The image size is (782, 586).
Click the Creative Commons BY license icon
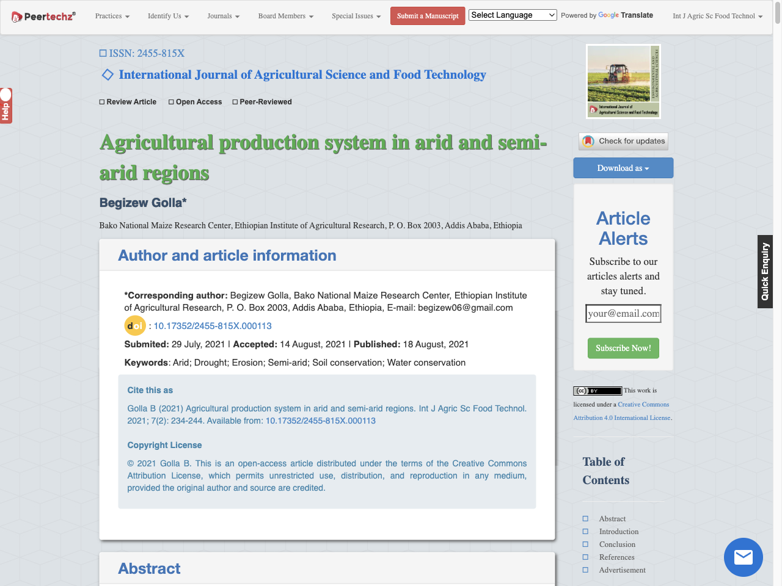[x=597, y=390]
